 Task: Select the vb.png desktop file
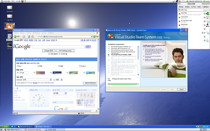tap(10, 26)
